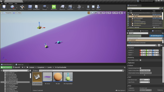Viewport: 164px width, 92px height.
Task: Click the Location X value field
Action: pyautogui.click(x=143, y=50)
